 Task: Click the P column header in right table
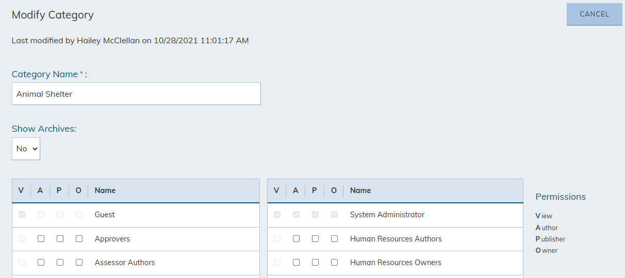coord(315,190)
